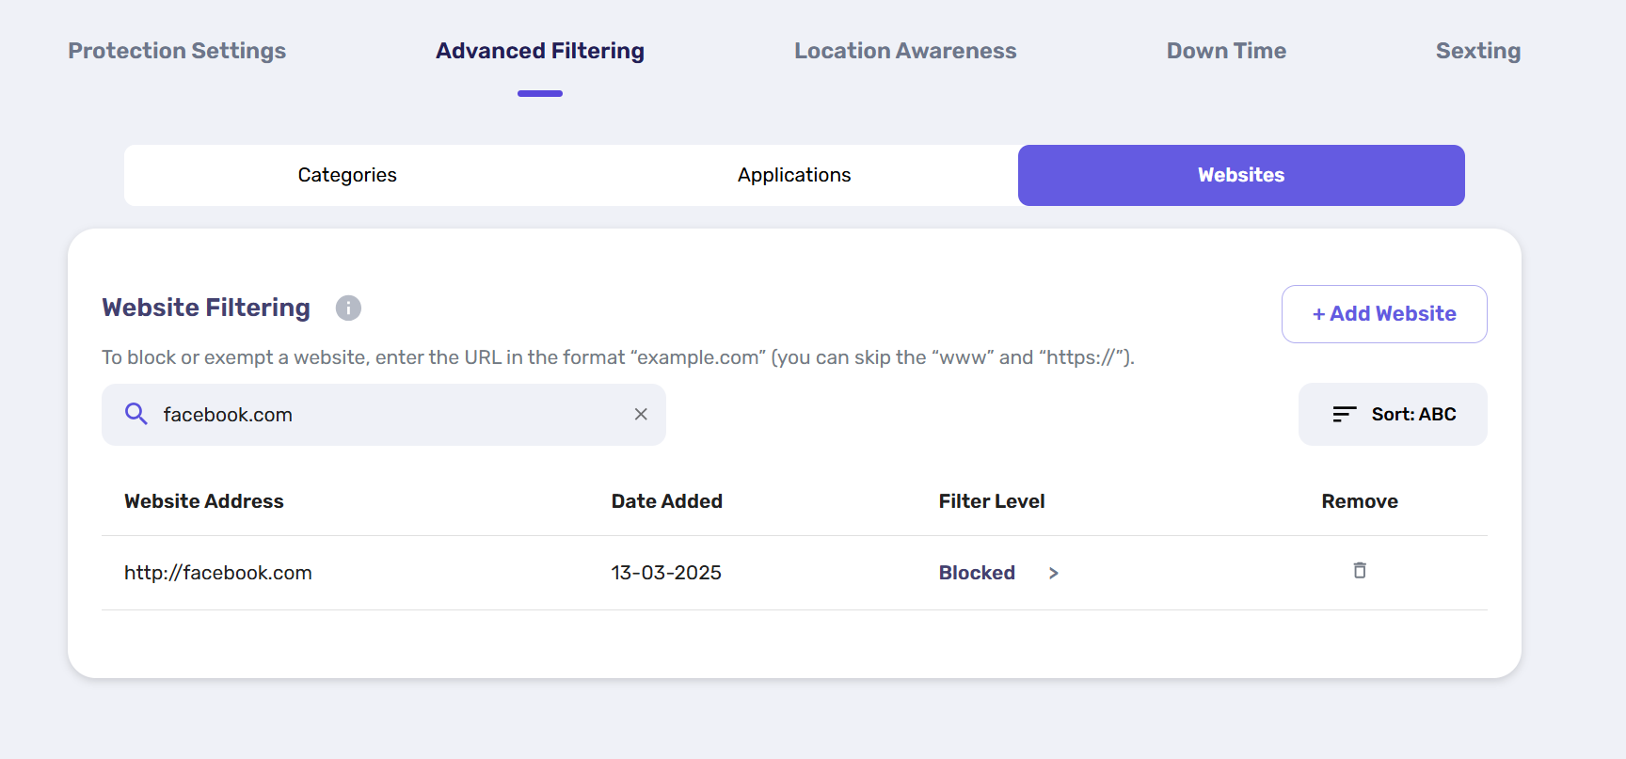Click the http://facebook.com address cell
The image size is (1626, 759).
tap(218, 573)
